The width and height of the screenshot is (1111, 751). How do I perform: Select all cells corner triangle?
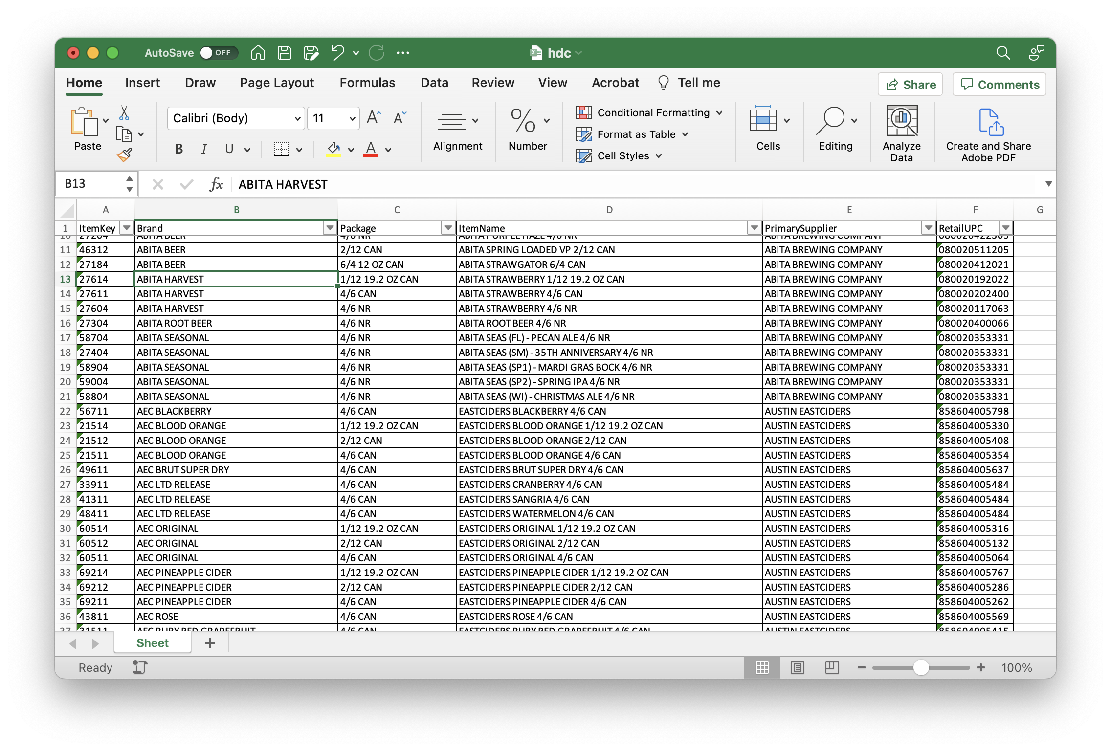(x=67, y=210)
